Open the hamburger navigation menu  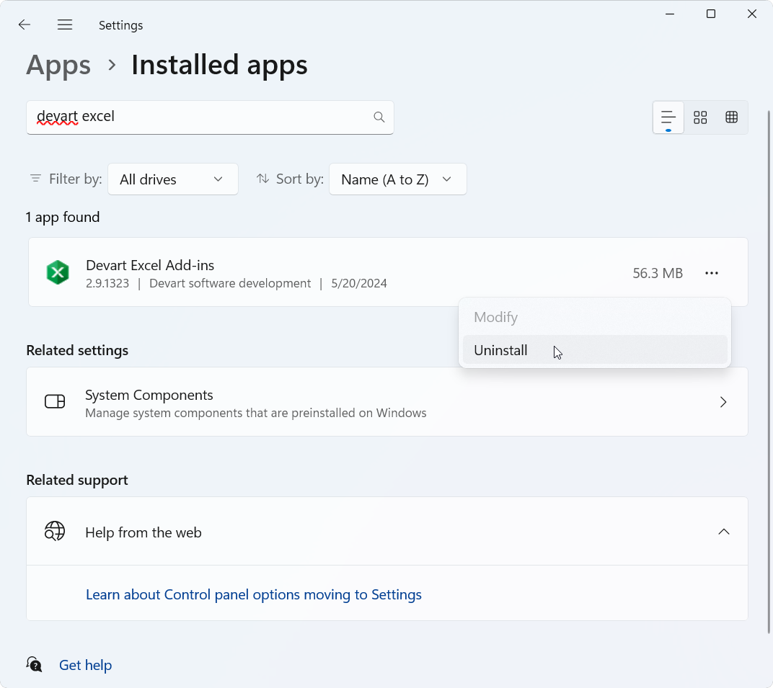pos(65,24)
